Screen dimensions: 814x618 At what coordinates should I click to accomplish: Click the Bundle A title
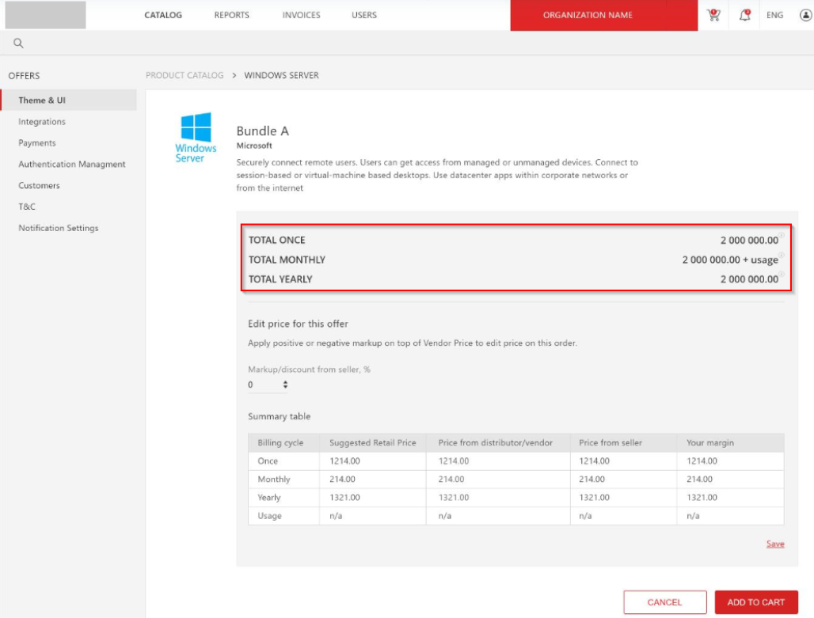pos(263,131)
